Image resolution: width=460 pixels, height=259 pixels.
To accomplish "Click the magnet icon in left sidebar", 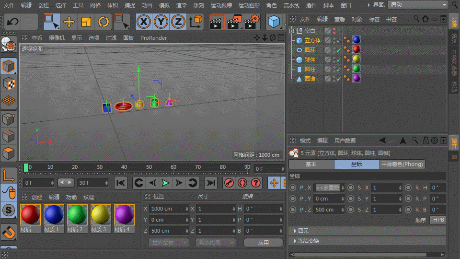I will [x=8, y=232].
